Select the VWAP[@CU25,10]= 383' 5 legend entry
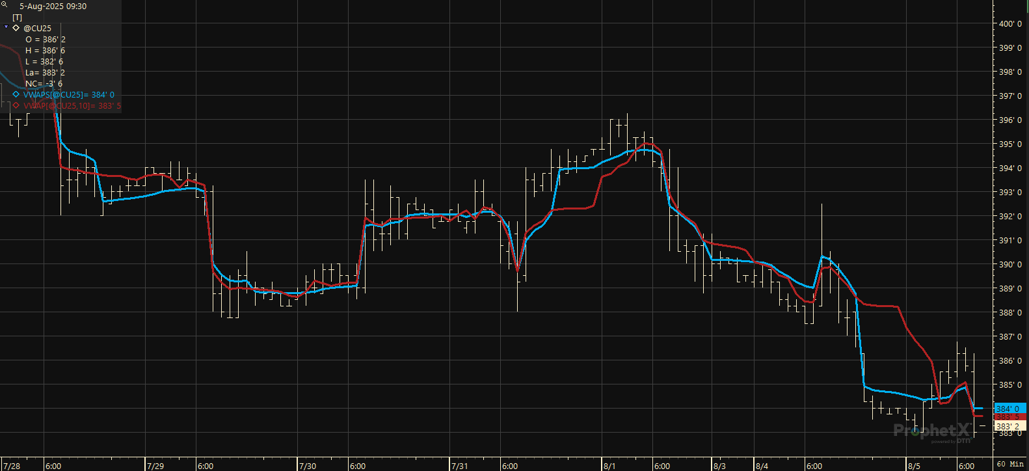The width and height of the screenshot is (1029, 471). pyautogui.click(x=72, y=105)
